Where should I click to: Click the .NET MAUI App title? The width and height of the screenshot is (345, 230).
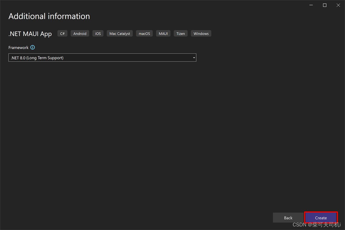coord(30,34)
